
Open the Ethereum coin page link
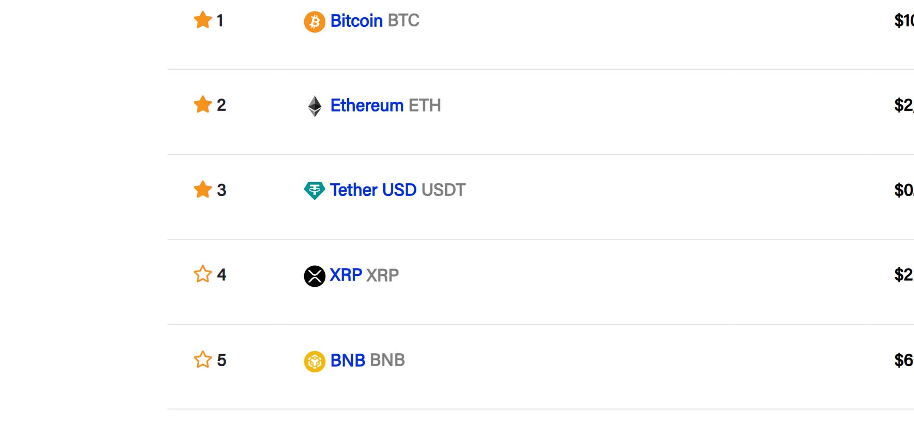(367, 105)
